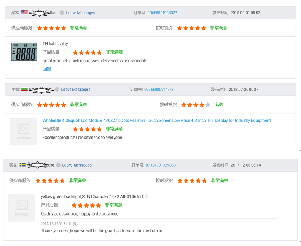Image resolution: width=301 pixels, height=246 pixels.
Task: Open order number 92356000214748
Action: coord(159,90)
